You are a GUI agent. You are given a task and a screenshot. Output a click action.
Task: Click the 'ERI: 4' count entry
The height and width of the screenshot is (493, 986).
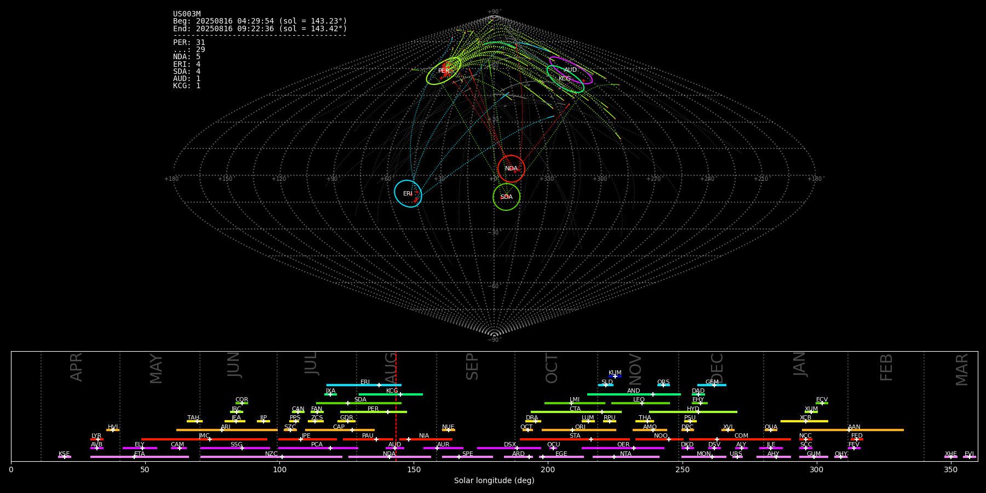[x=187, y=64]
